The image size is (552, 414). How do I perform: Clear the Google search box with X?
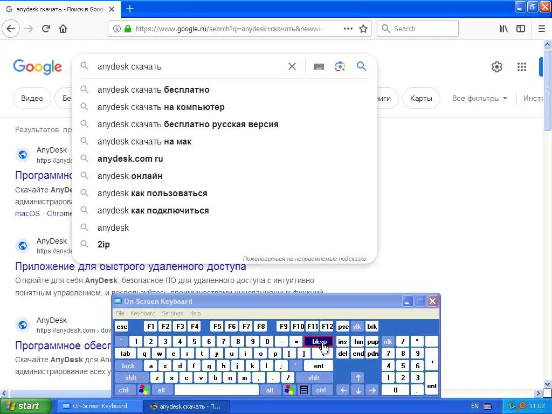coord(292,66)
